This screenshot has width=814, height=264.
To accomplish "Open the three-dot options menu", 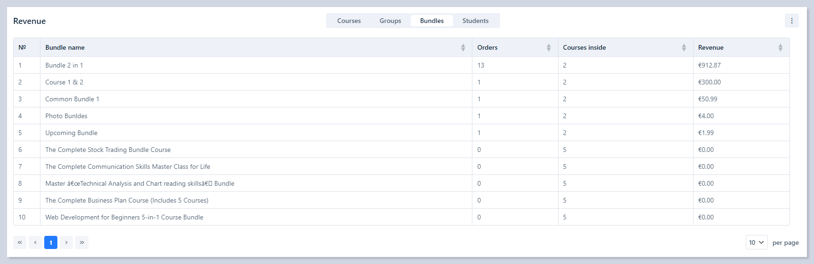I will [x=791, y=21].
